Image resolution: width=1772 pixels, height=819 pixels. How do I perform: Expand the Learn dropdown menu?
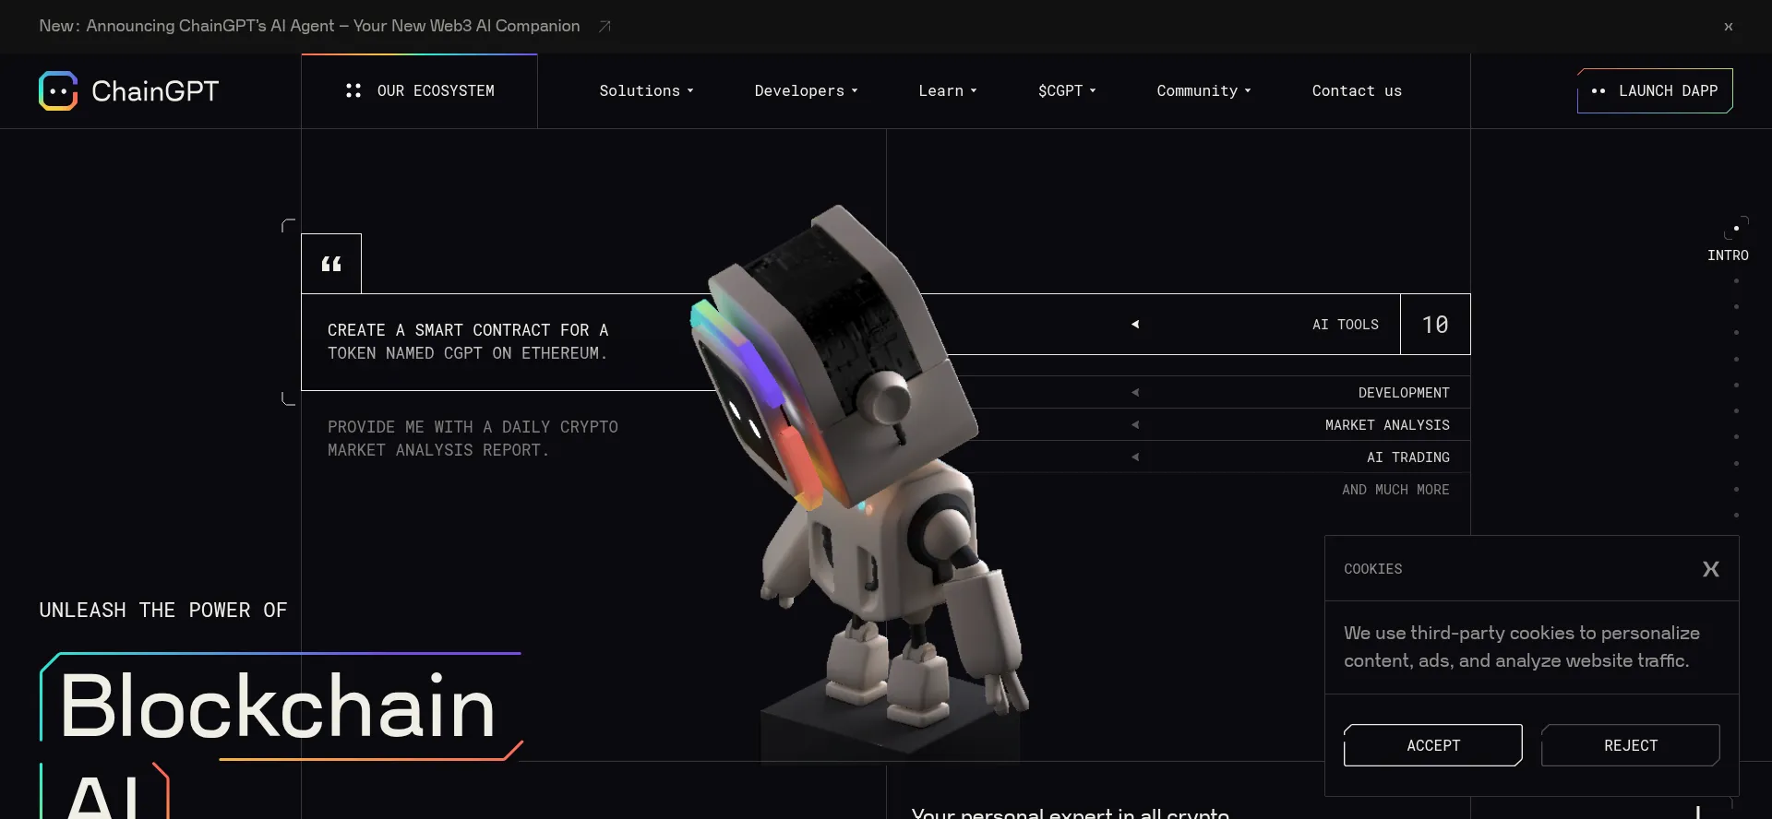(x=947, y=90)
